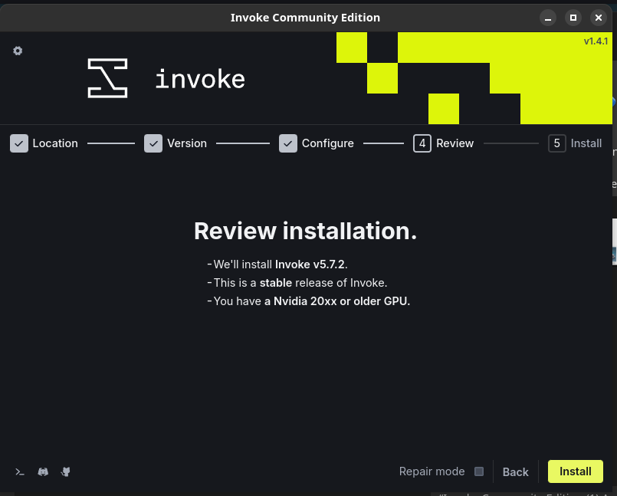Viewport: 617px width, 496px height.
Task: Click the v1.4.1 version label
Action: [596, 41]
